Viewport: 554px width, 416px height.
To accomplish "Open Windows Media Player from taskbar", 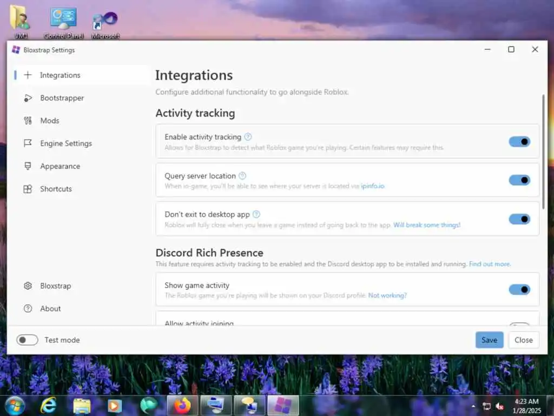I will click(x=115, y=406).
